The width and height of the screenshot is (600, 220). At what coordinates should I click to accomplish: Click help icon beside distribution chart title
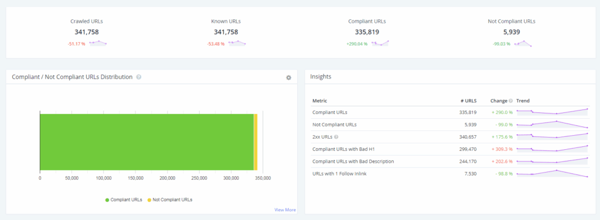(x=138, y=77)
